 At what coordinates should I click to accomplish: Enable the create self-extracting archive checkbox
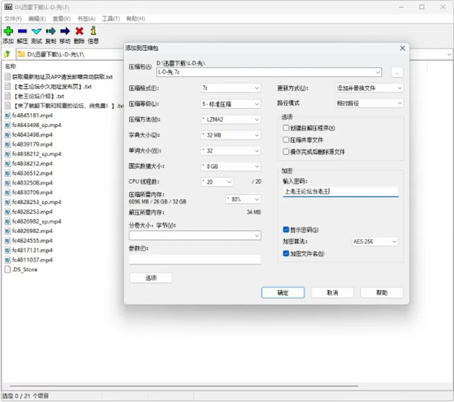tap(286, 128)
